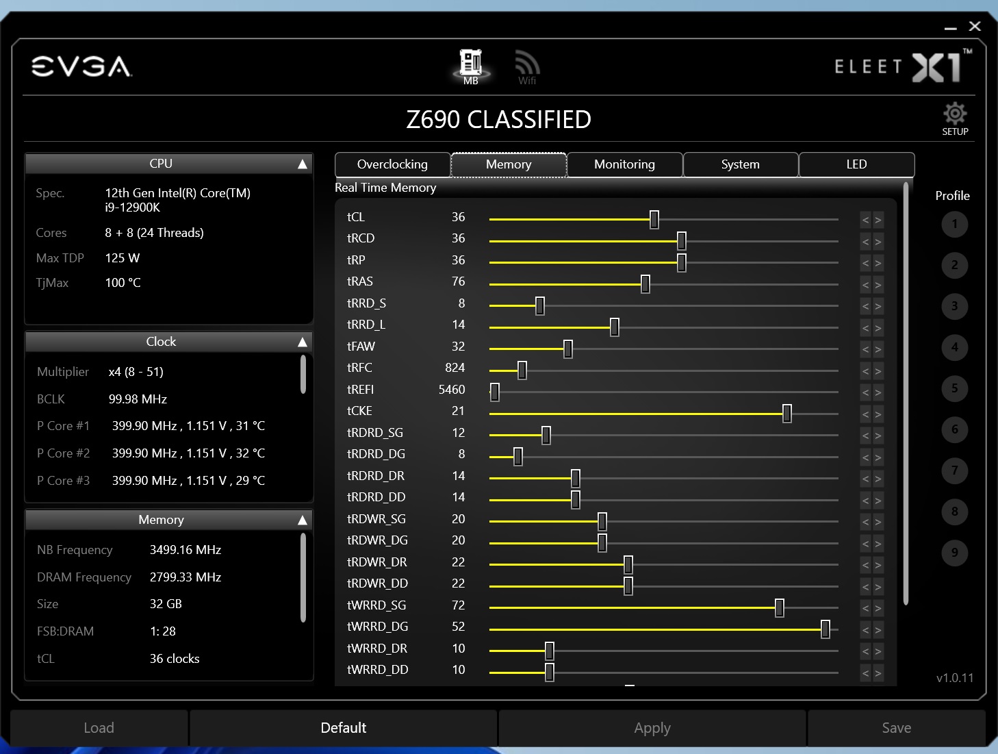
Task: Click the Load button
Action: coord(99,728)
